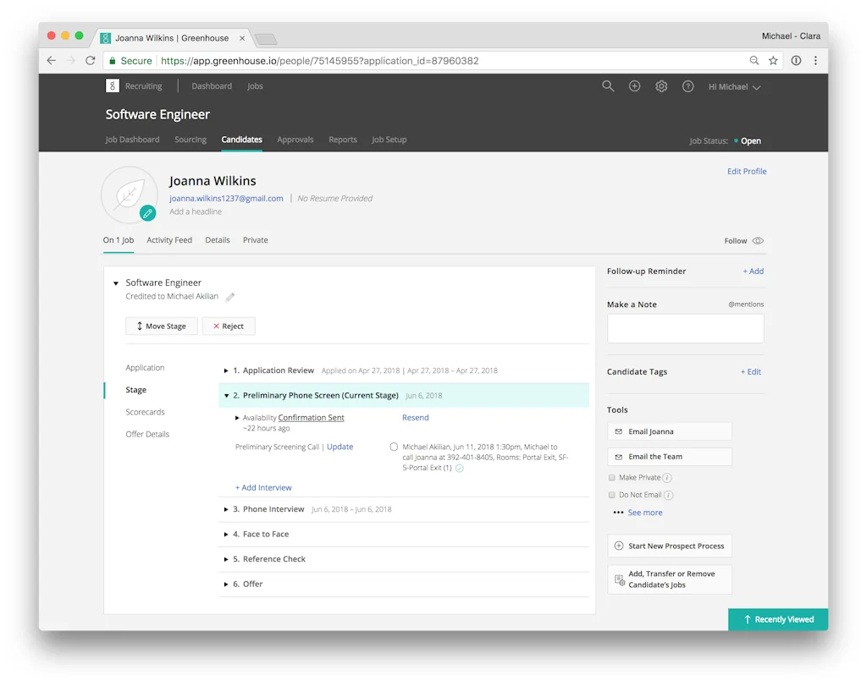Click the help question mark icon

[x=688, y=86]
